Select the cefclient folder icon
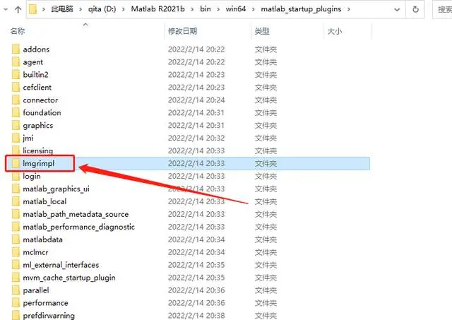This screenshot has width=452, height=320. pyautogui.click(x=16, y=87)
